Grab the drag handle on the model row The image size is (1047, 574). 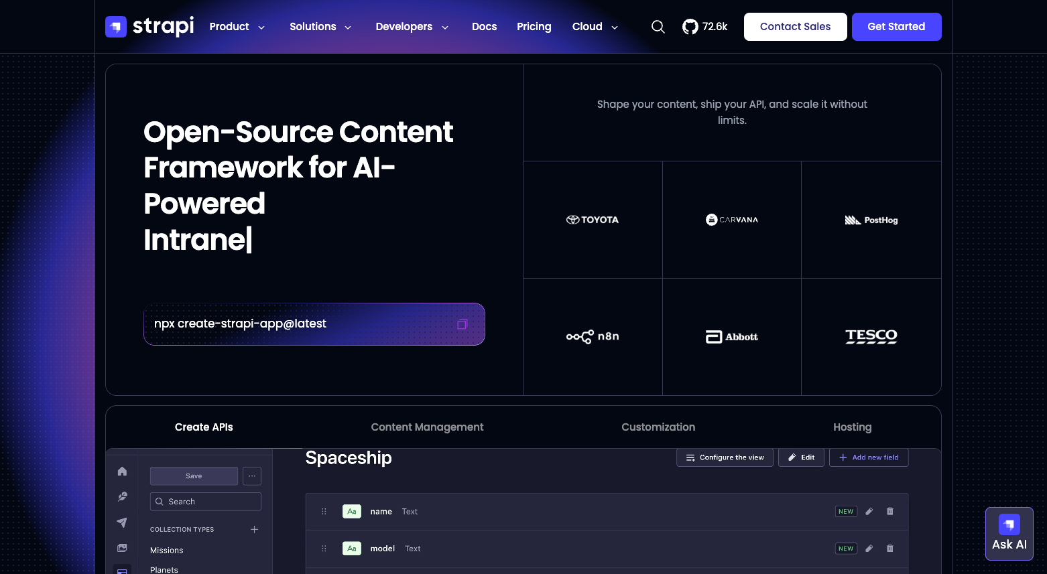click(x=324, y=549)
